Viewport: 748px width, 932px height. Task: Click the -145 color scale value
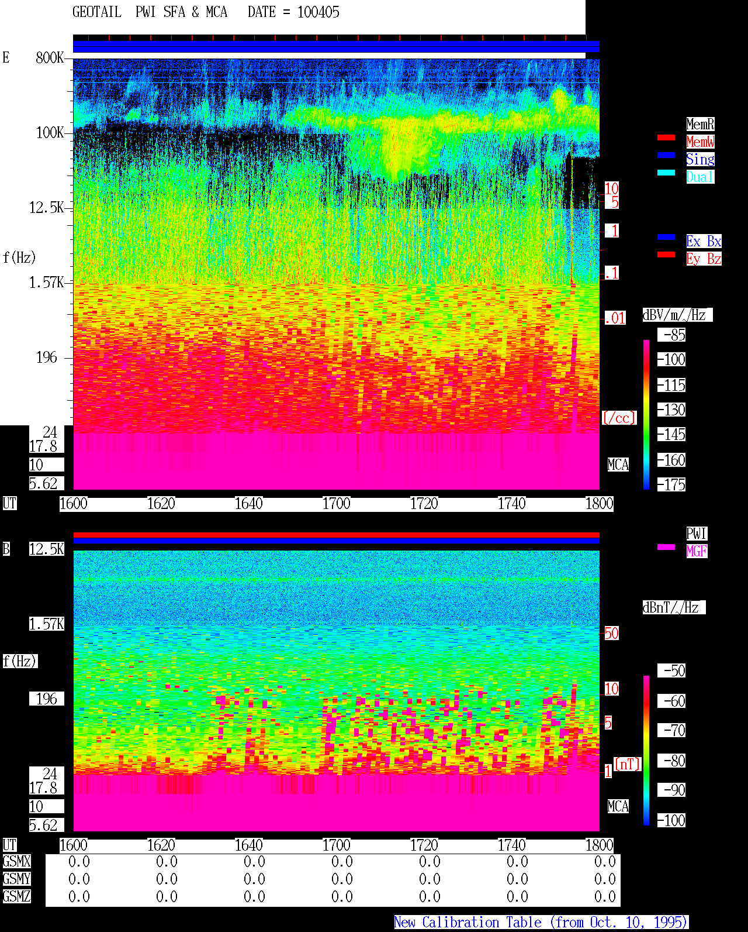(x=672, y=434)
